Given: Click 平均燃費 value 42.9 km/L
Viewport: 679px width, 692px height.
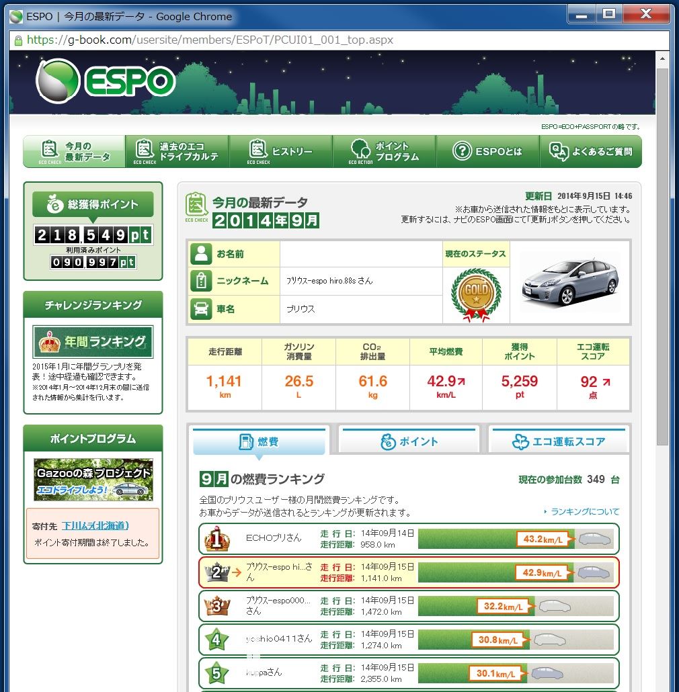Looking at the screenshot, I should (446, 386).
